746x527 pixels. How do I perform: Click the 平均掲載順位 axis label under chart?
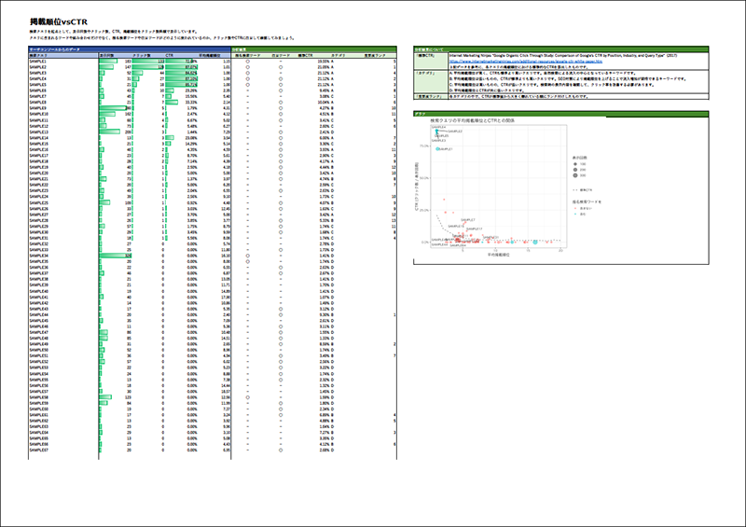pyautogui.click(x=499, y=255)
